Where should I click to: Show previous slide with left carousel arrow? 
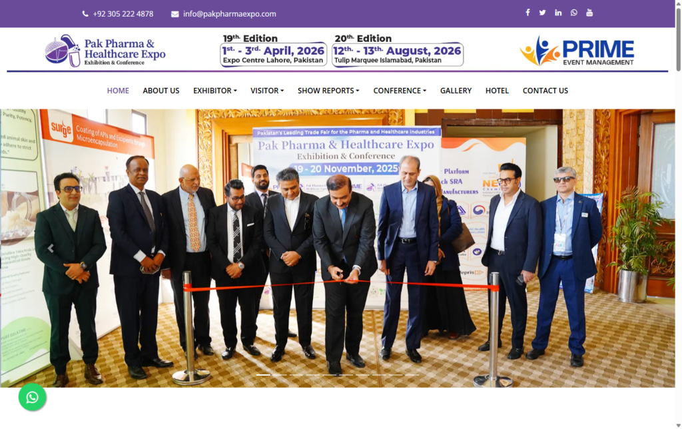coord(51,248)
